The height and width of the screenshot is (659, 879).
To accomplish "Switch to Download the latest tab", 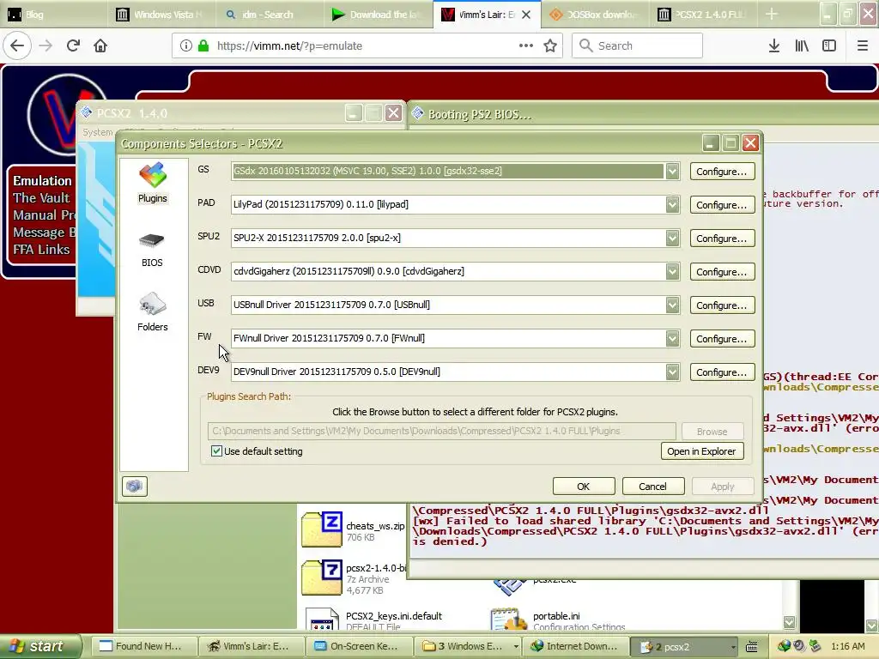I will coord(378,14).
